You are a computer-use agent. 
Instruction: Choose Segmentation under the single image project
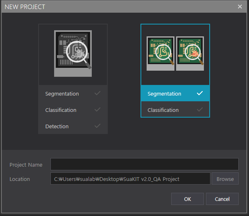73,93
